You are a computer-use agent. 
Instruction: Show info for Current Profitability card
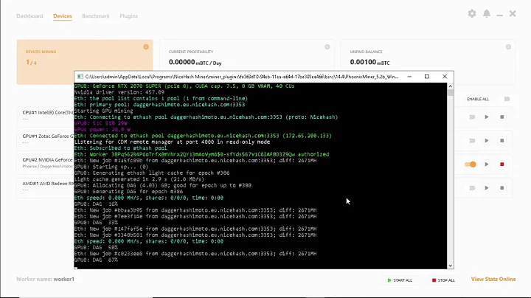coord(327,47)
